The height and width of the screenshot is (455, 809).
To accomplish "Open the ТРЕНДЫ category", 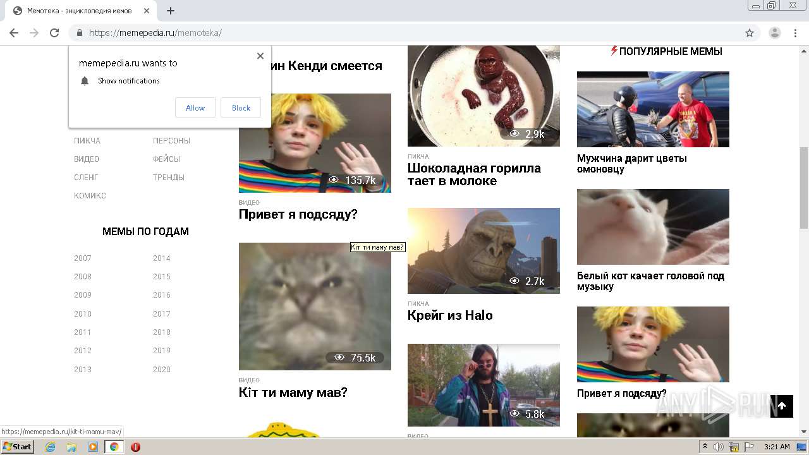I will (169, 178).
